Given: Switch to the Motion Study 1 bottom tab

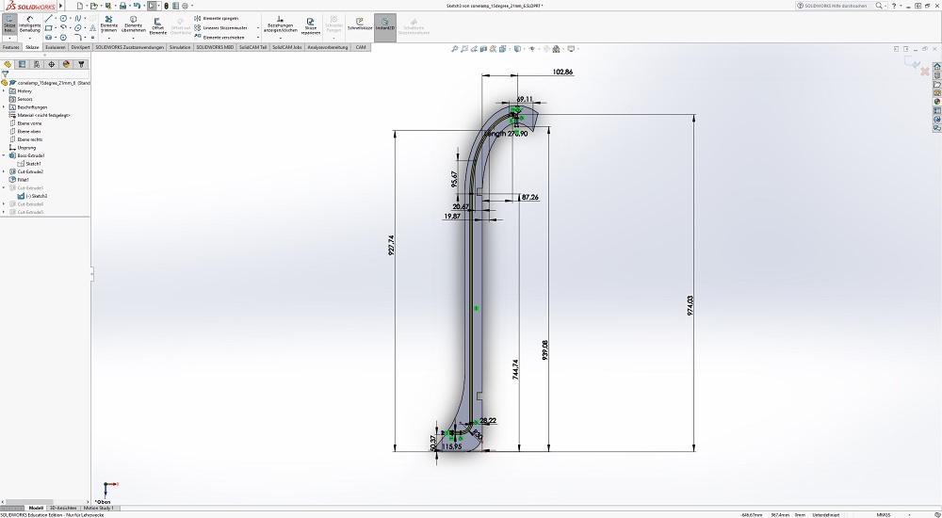Looking at the screenshot, I should click(x=99, y=509).
